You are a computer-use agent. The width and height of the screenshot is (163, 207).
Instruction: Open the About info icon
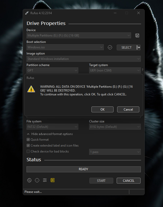(37, 180)
